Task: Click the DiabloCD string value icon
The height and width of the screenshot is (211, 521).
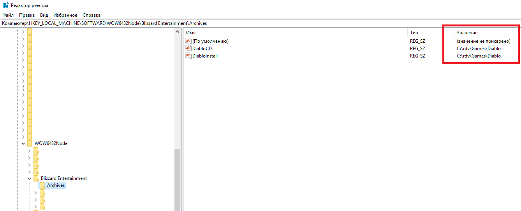Action: tap(188, 48)
